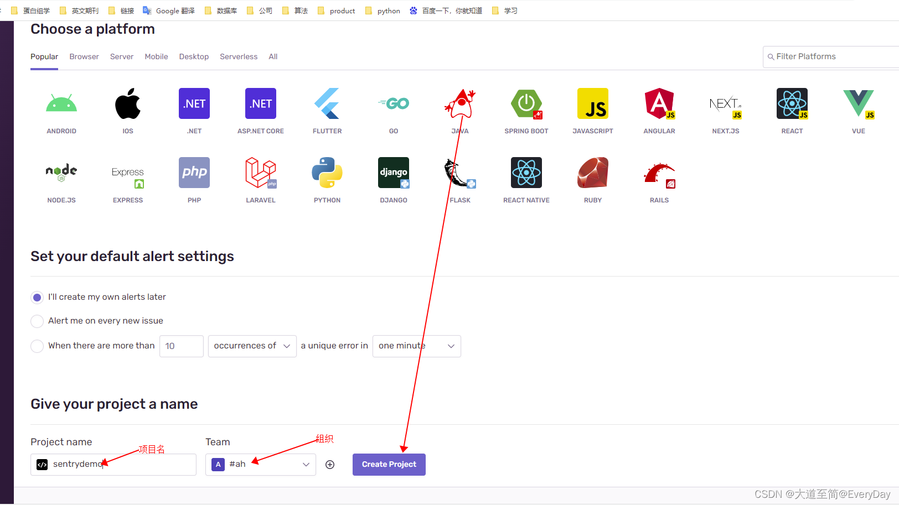Choose the JavaScript platform icon
The height and width of the screenshot is (505, 899).
click(593, 103)
